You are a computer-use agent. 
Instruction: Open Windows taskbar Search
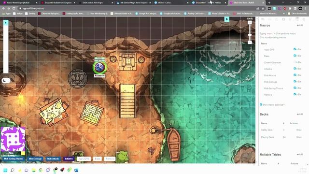click(13, 170)
